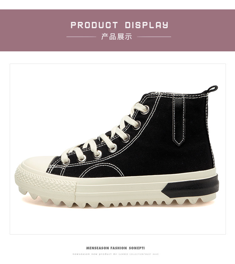Click the black leather side strap
Viewport: 235px width, 264px height.
coord(179,121)
